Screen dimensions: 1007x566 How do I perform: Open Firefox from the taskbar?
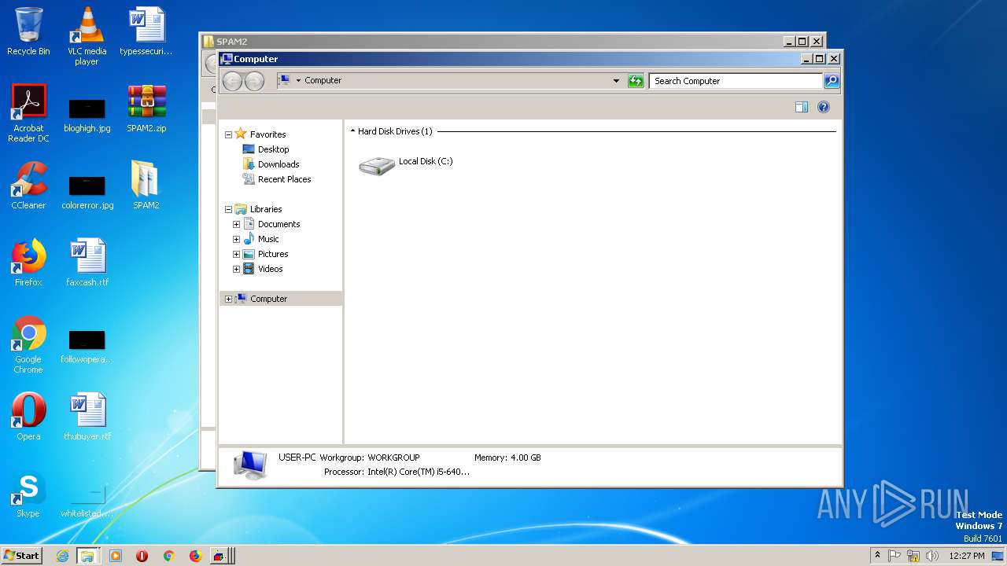point(195,556)
